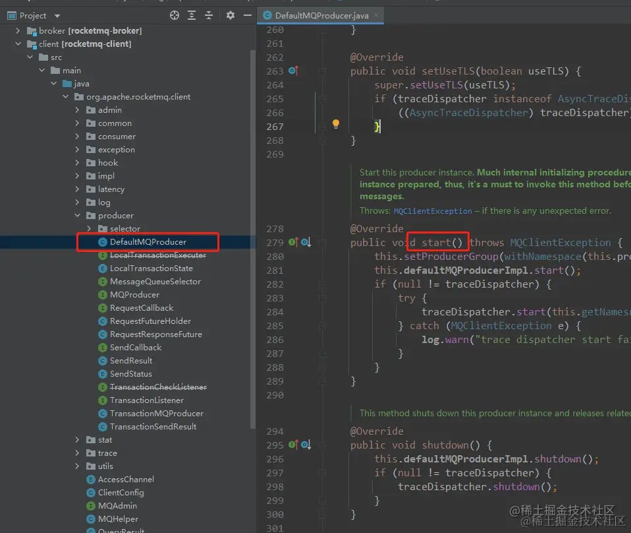631x533 pixels.
Task: Open Project panel settings gear
Action: point(230,16)
